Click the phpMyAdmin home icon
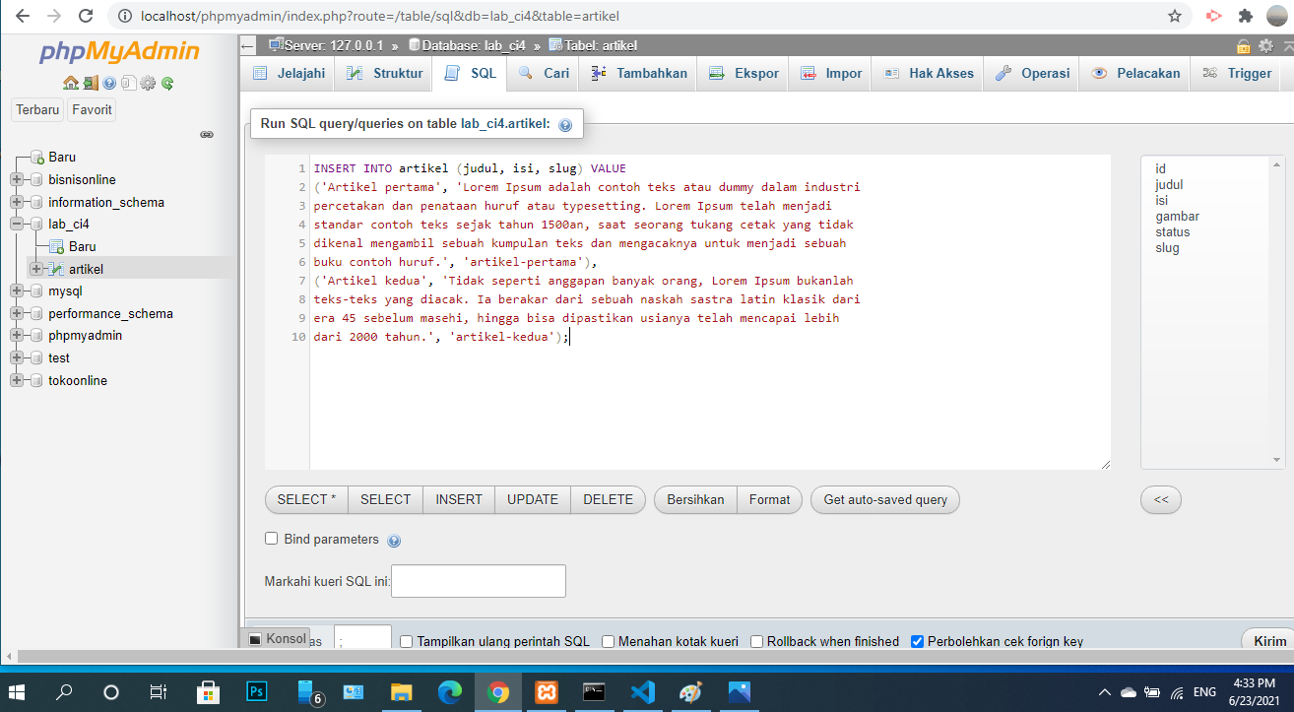 pos(70,83)
